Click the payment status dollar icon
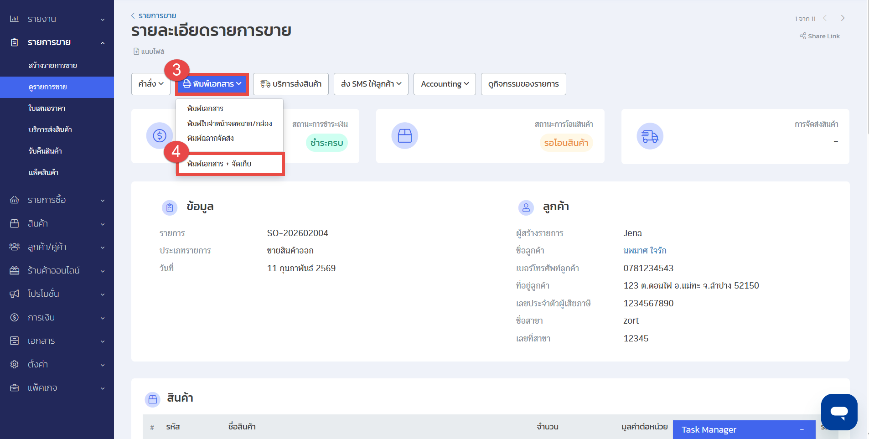Viewport: 869px width, 439px height. click(x=159, y=136)
